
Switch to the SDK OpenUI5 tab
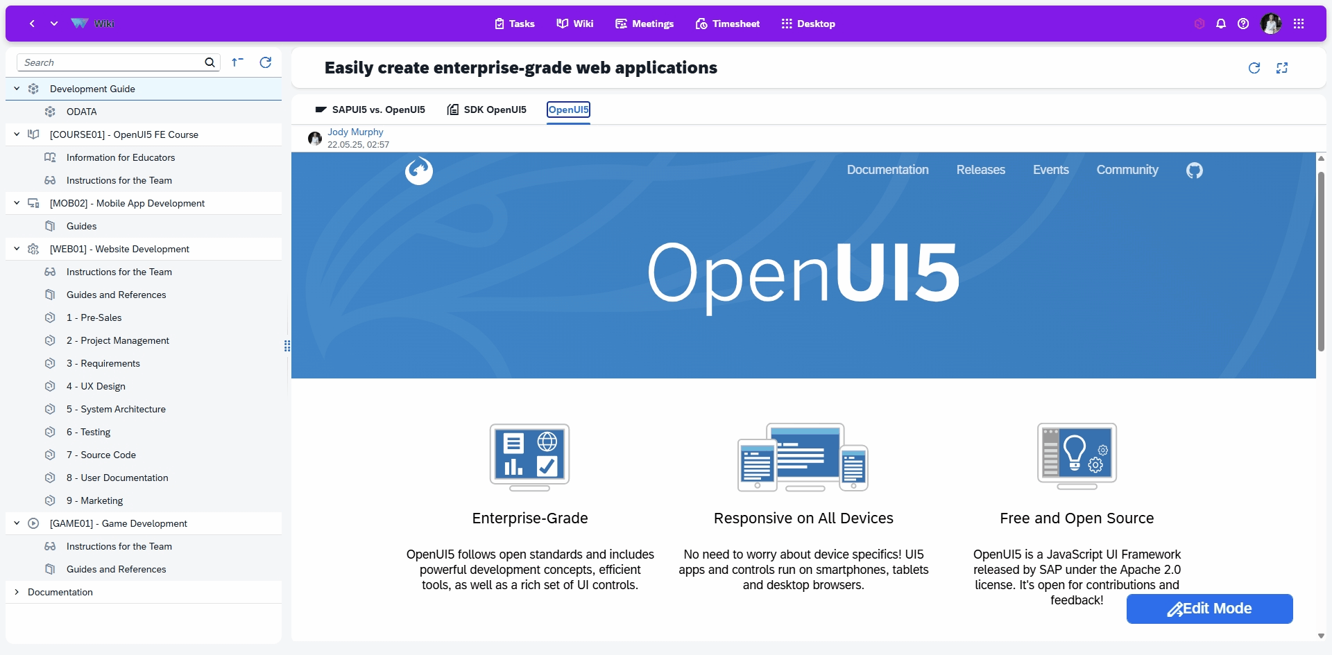pos(487,110)
